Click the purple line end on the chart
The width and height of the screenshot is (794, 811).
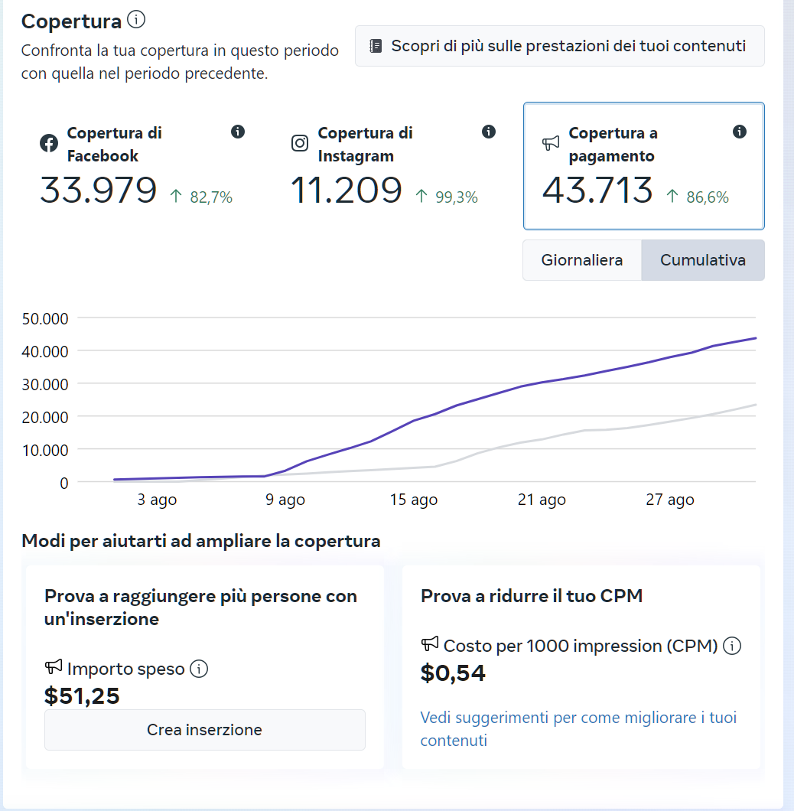pos(755,338)
